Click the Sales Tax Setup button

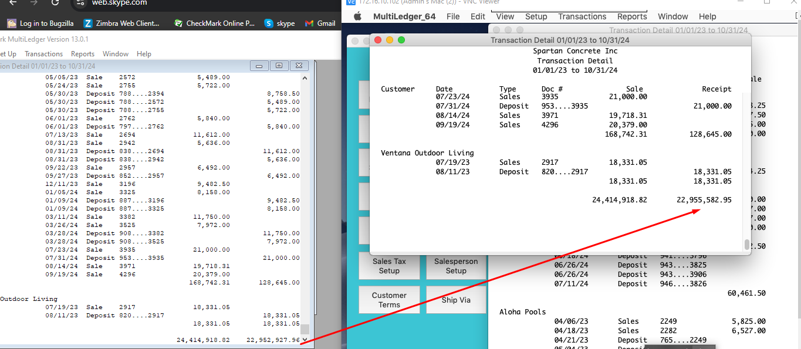(389, 266)
